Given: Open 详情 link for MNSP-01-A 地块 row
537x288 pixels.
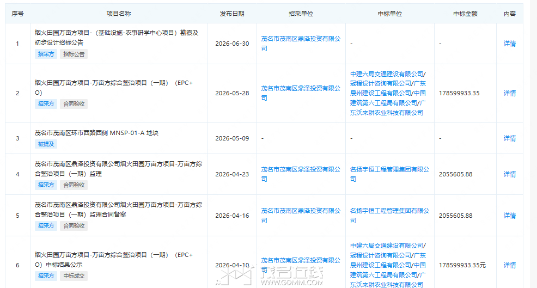Looking at the screenshot, I should click(x=510, y=138).
